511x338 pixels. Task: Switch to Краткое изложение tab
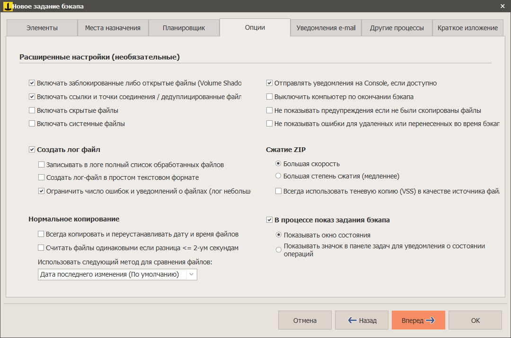tap(467, 28)
